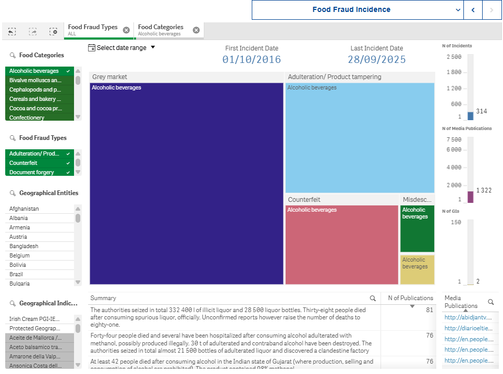503x374 pixels.
Task: Click the step back selection icon
Action: 12,31
